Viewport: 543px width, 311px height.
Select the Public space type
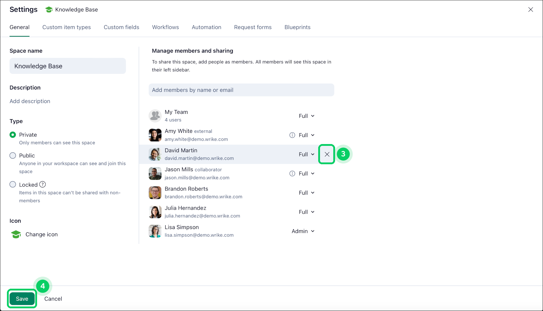[x=13, y=155]
